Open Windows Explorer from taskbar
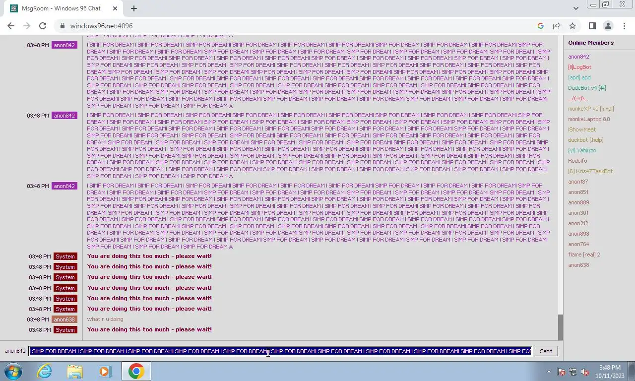 [75, 371]
